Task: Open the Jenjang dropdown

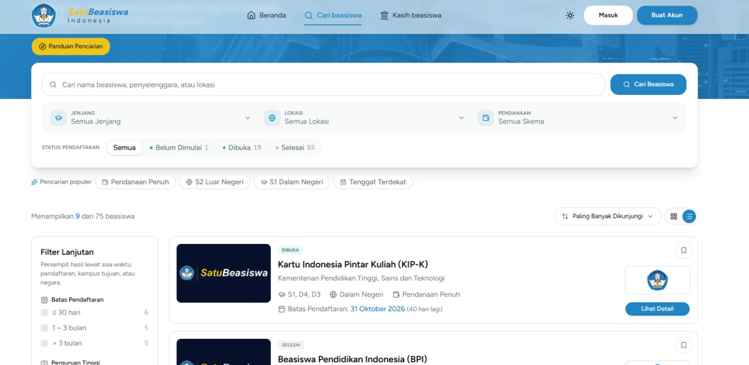Action: [x=150, y=118]
